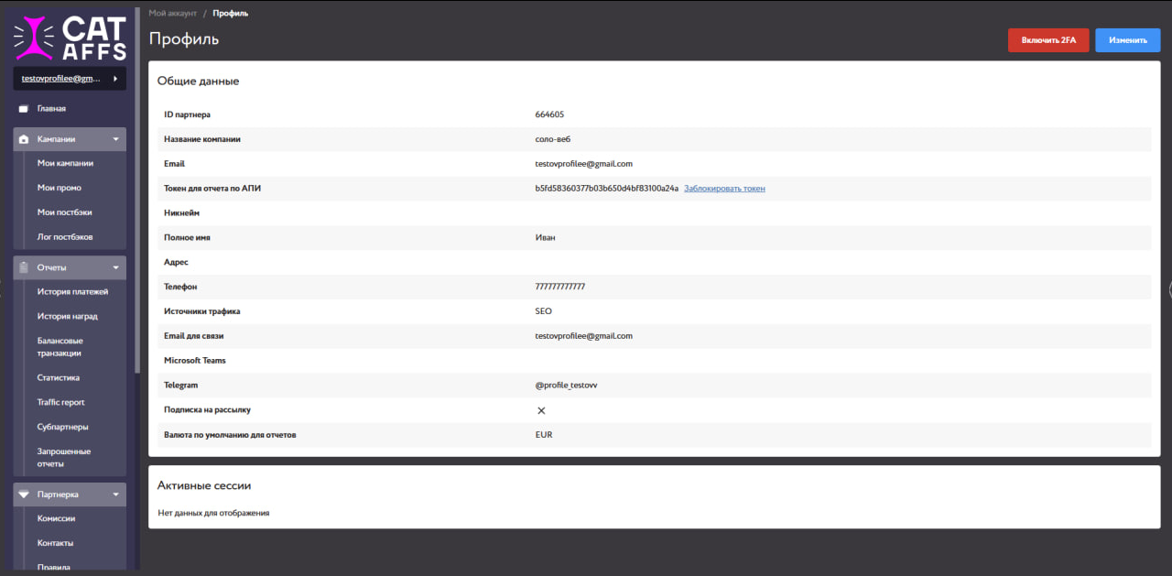Viewport: 1172px width, 576px height.
Task: Open История платежей in sidebar
Action: click(72, 292)
